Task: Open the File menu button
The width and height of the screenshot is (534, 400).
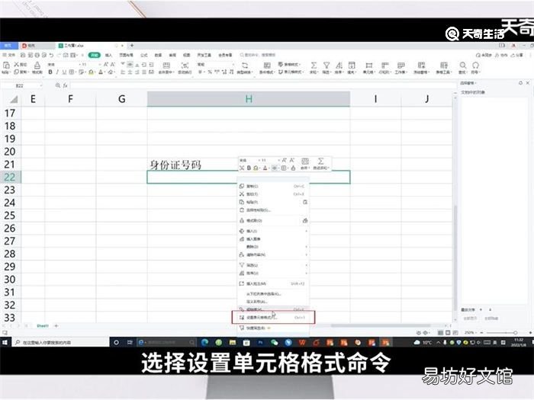Action: click(9, 55)
